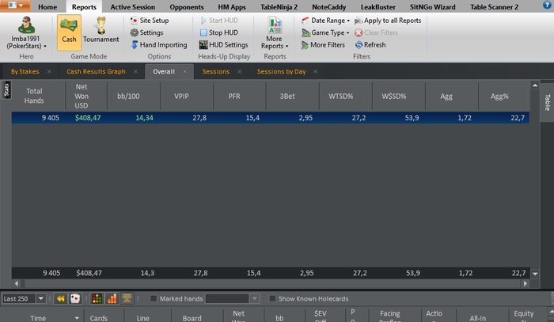554x322 pixels.
Task: Refresh the report
Action: (370, 45)
